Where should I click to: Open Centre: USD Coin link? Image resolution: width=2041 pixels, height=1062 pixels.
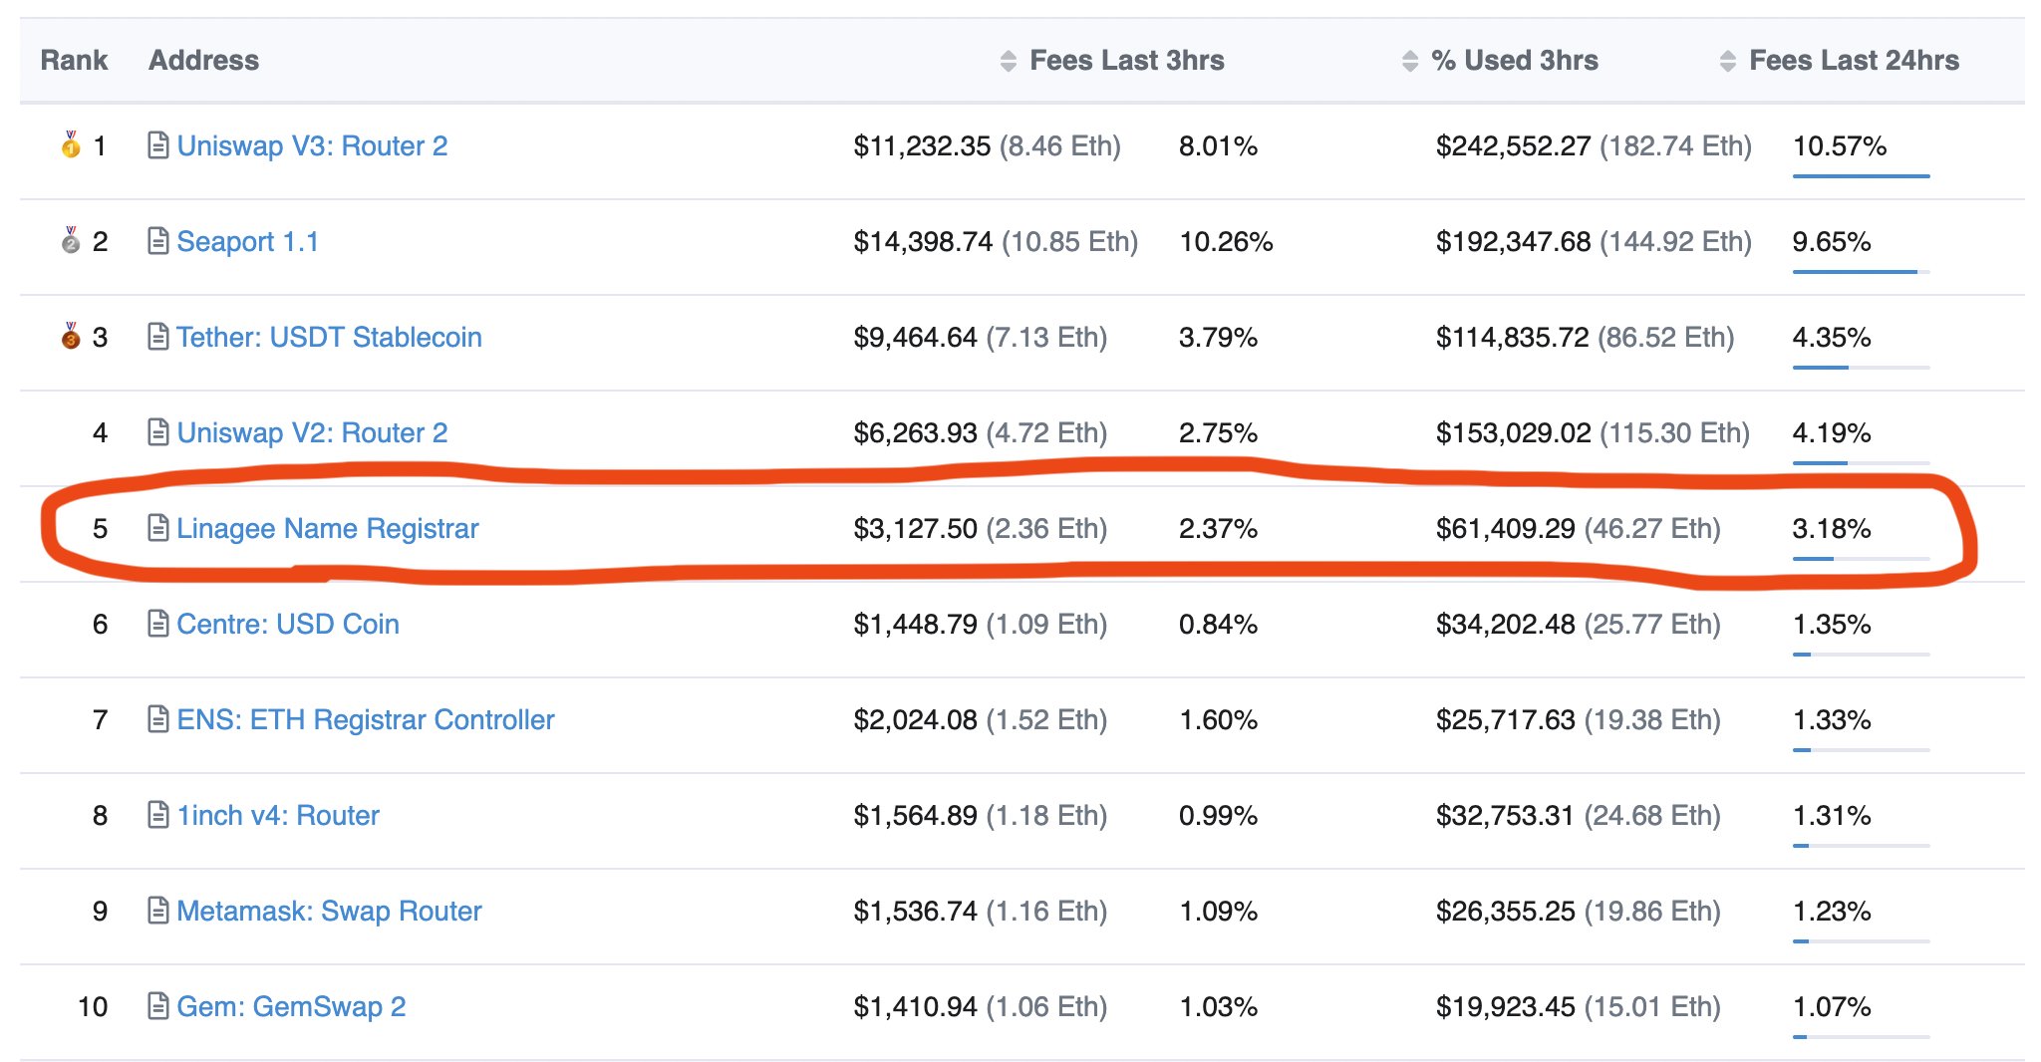click(x=288, y=624)
